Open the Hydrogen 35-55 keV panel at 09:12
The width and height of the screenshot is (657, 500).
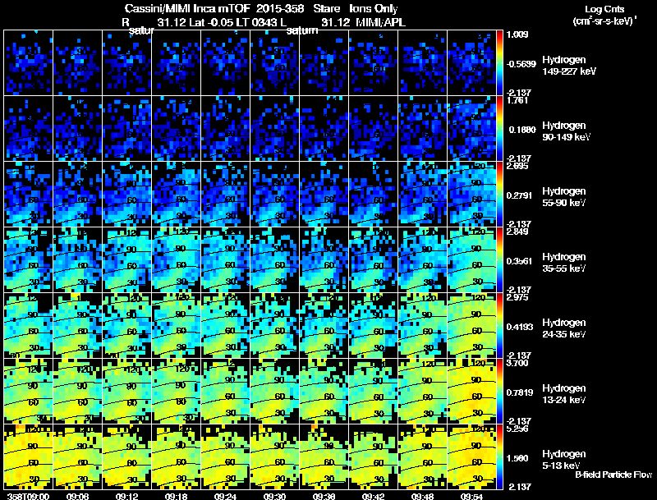pos(127,260)
